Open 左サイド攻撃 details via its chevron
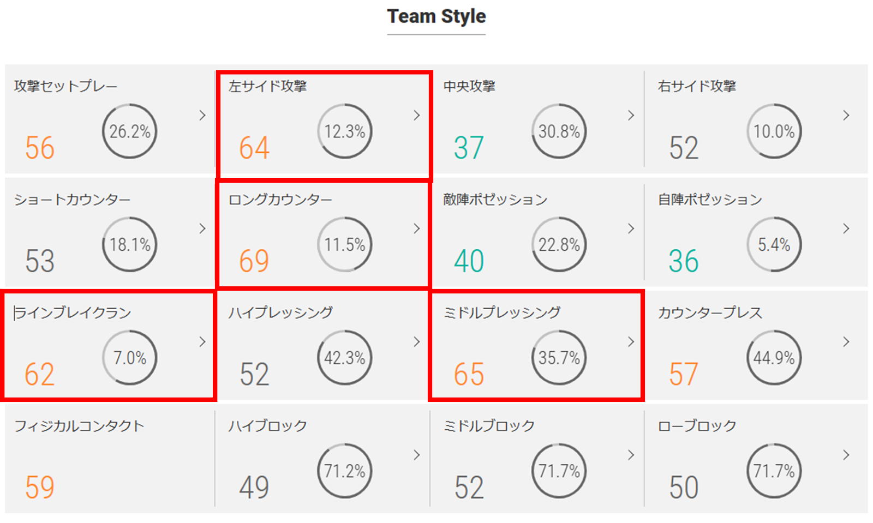Viewport: 873px width, 523px height. click(x=417, y=116)
